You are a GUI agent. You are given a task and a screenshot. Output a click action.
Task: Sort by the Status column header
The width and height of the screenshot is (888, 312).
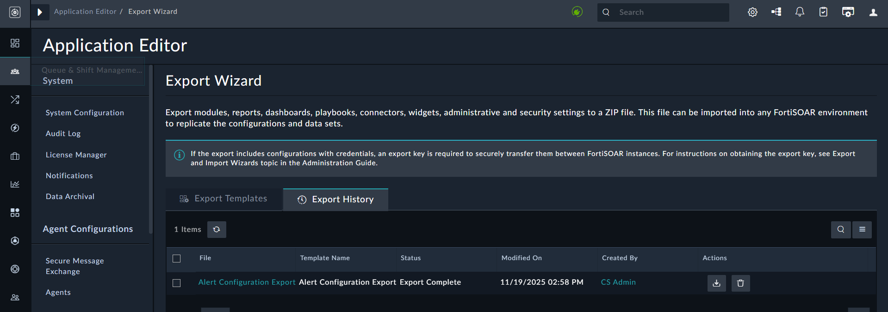pos(410,258)
